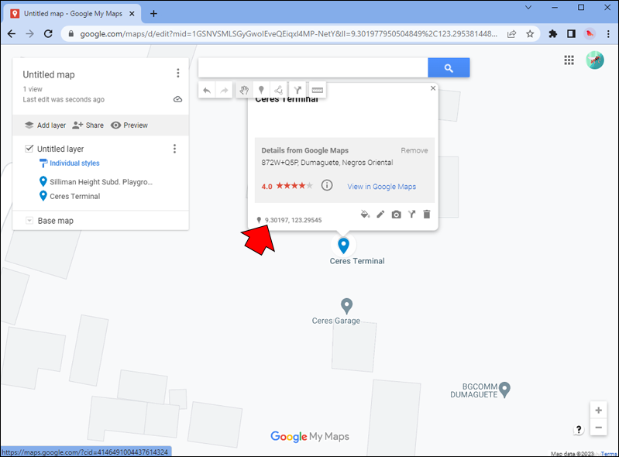
Task: Click the Share button
Action: click(88, 125)
